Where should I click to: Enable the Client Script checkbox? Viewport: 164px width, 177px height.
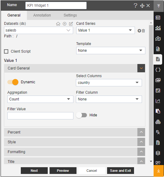(6, 51)
